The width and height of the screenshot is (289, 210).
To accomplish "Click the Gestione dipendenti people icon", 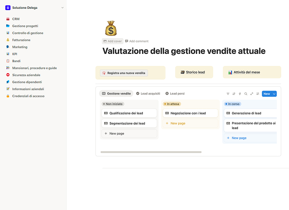I will [8, 82].
